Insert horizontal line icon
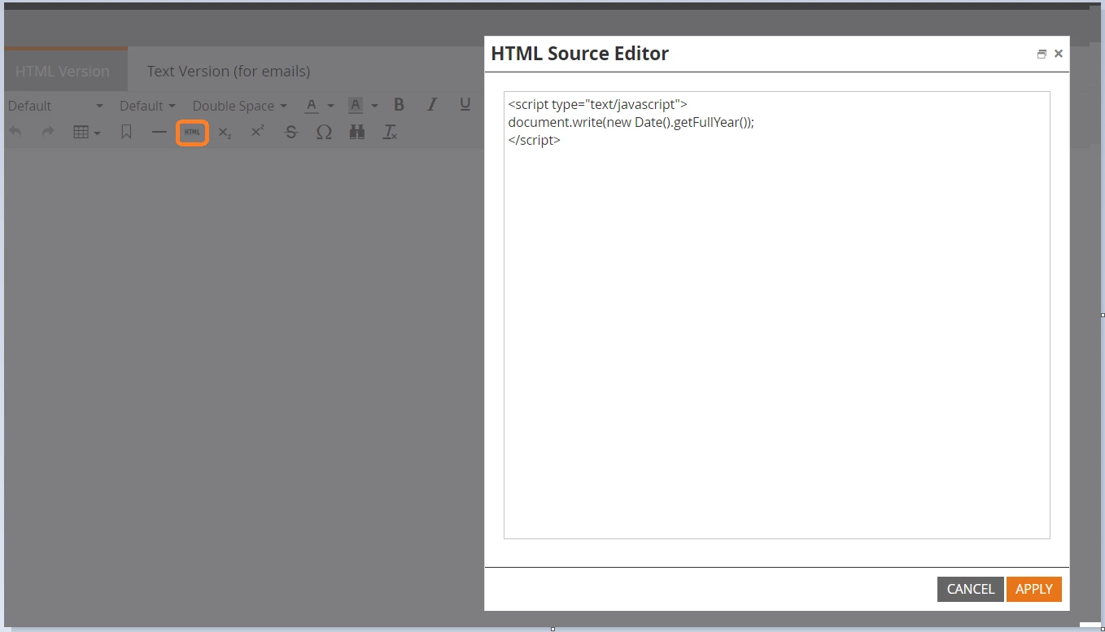Viewport: 1105px width, 632px height. pos(159,132)
